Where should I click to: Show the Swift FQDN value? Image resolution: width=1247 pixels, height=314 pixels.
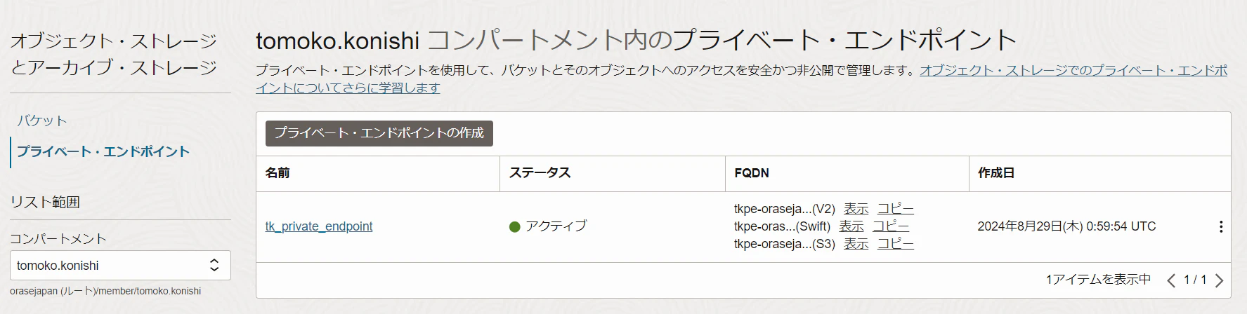(851, 226)
